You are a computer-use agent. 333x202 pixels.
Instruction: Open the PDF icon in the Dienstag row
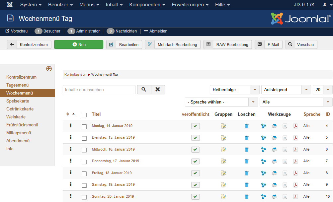click(295, 138)
